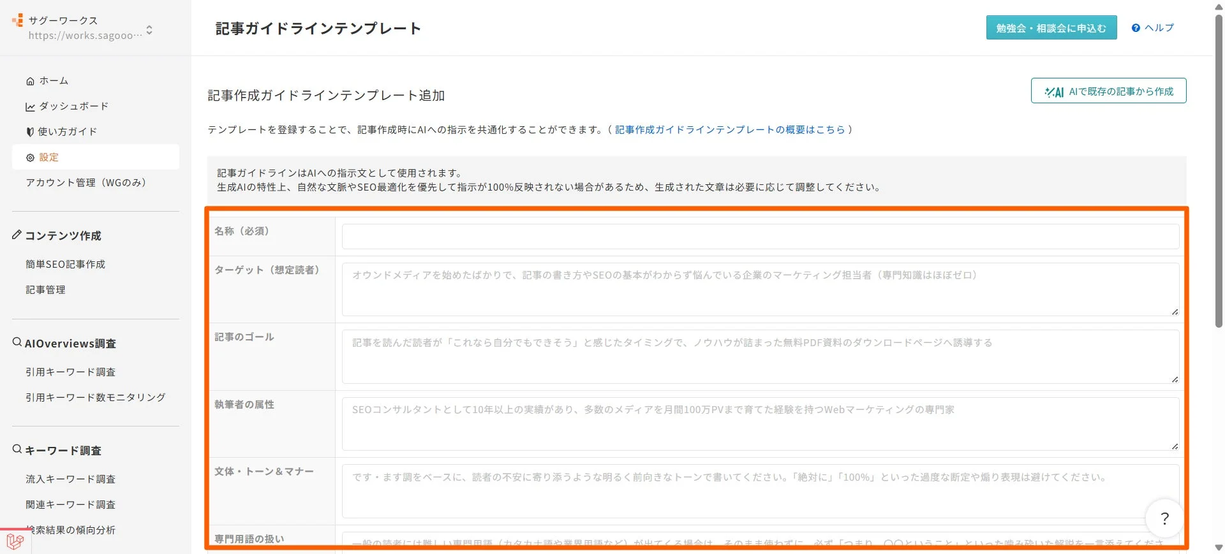Viewport: 1225px width, 554px height.
Task: Click the magnifier icon beside キーワード調査
Action: pos(17,449)
